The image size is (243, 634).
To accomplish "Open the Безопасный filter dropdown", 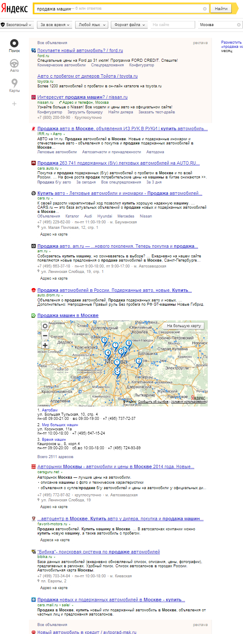I will tap(17, 25).
